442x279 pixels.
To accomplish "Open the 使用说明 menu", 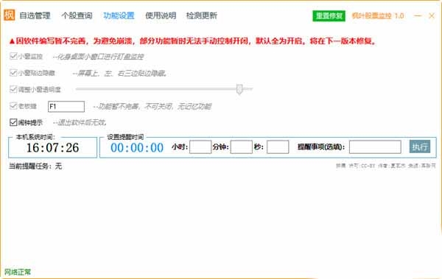I will (x=161, y=15).
